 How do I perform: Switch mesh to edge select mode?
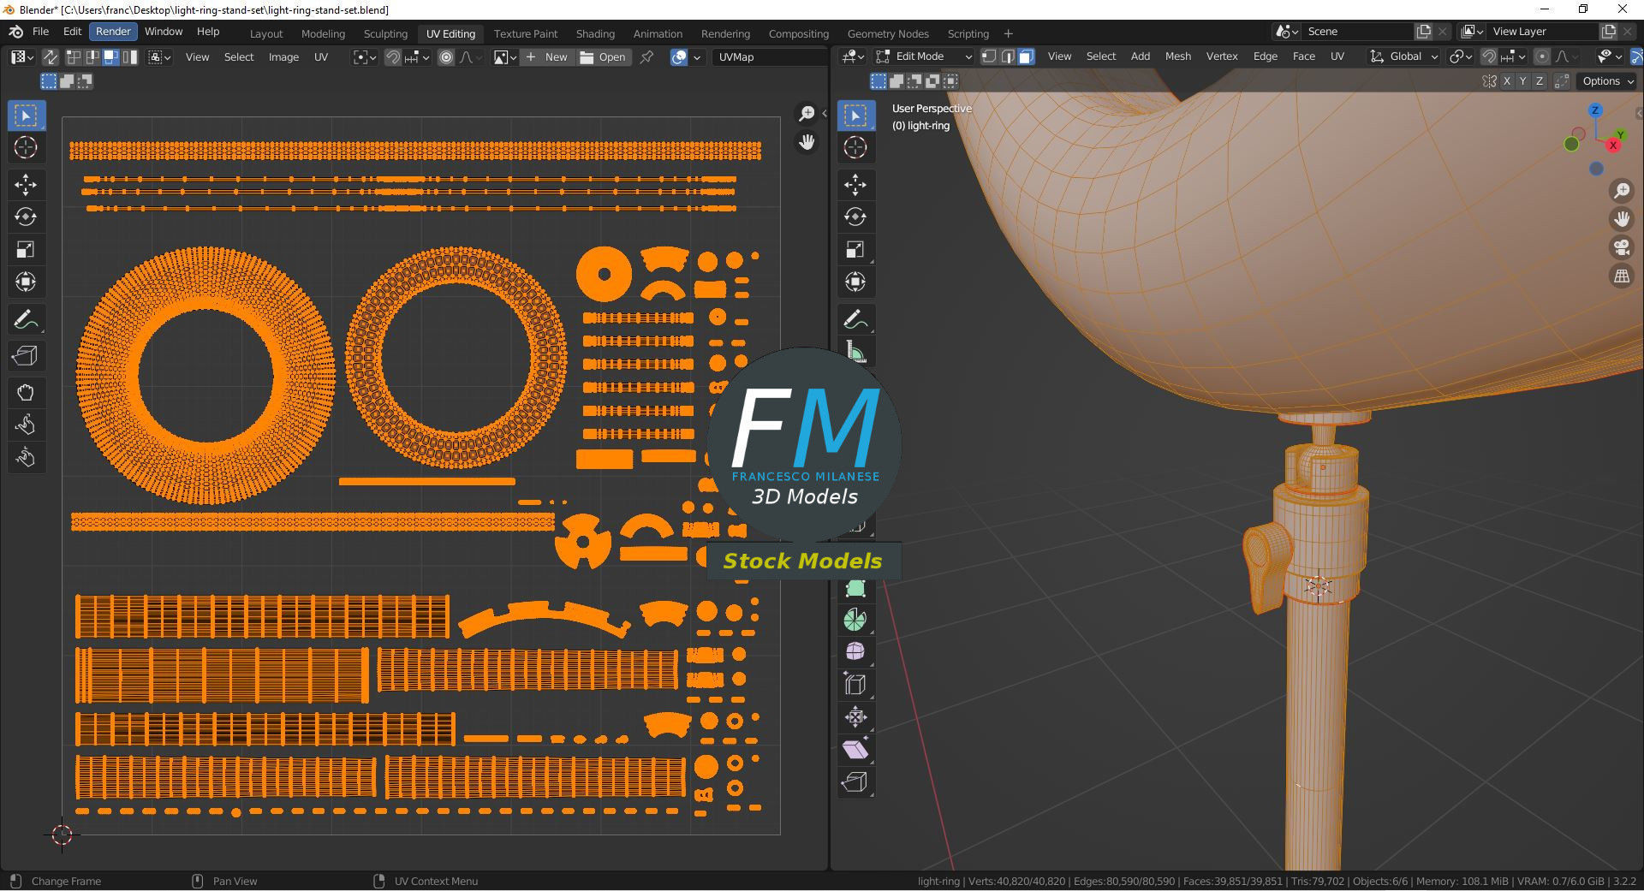pyautogui.click(x=1008, y=56)
